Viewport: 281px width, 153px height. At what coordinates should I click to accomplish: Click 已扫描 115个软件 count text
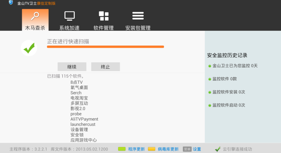point(65,76)
